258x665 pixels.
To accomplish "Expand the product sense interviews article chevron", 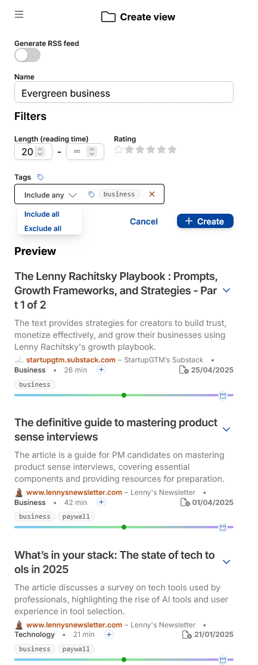I will pyautogui.click(x=226, y=429).
